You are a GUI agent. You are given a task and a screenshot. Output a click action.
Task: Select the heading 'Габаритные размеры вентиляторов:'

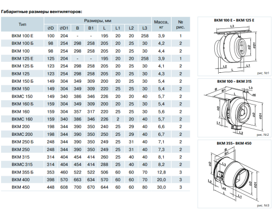coord(42,12)
